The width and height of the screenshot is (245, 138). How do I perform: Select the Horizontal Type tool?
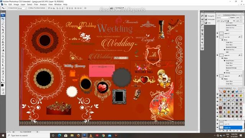pos(3,62)
